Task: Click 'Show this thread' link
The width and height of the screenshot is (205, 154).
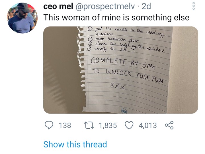Action: click(75, 144)
